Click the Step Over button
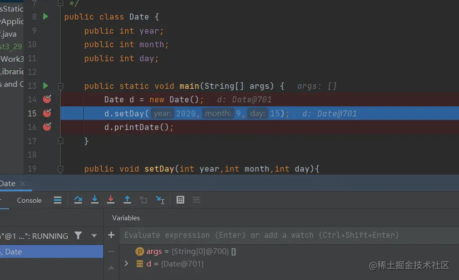The height and width of the screenshot is (280, 459). (78, 200)
